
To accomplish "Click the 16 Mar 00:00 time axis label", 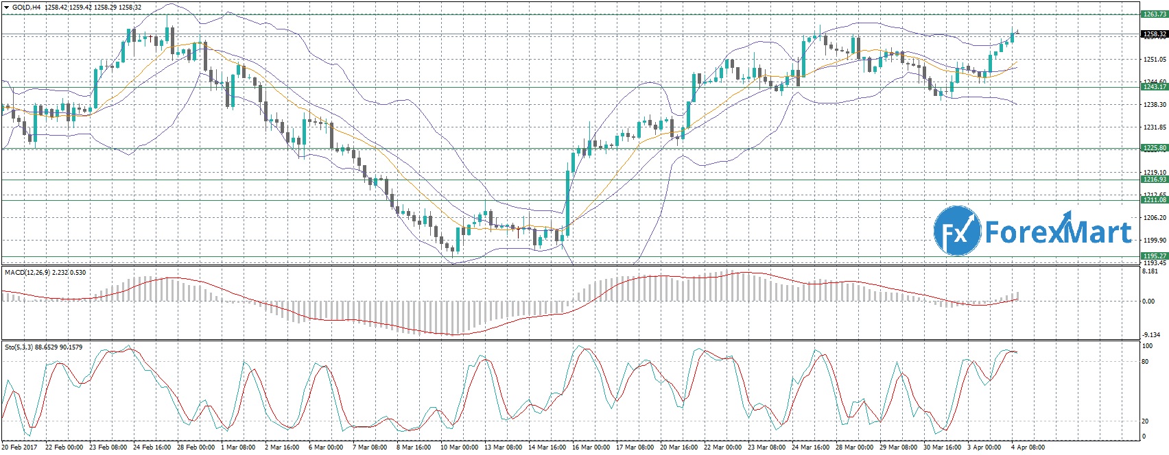I will pos(590,447).
